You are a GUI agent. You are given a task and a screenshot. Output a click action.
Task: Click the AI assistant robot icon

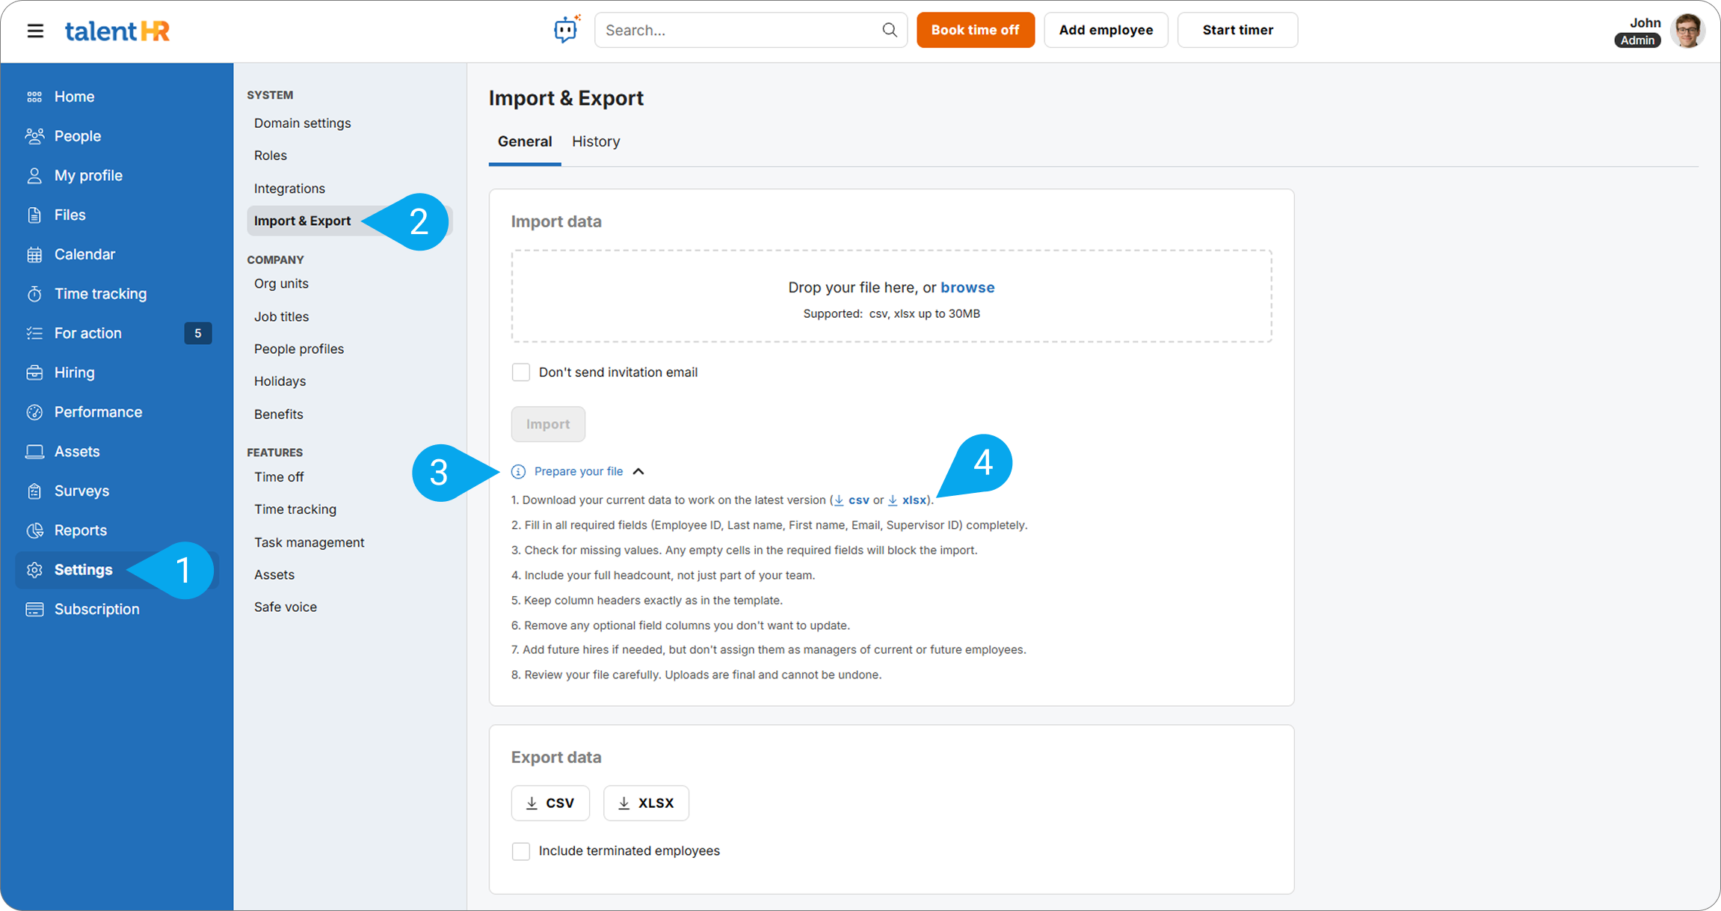(x=566, y=30)
